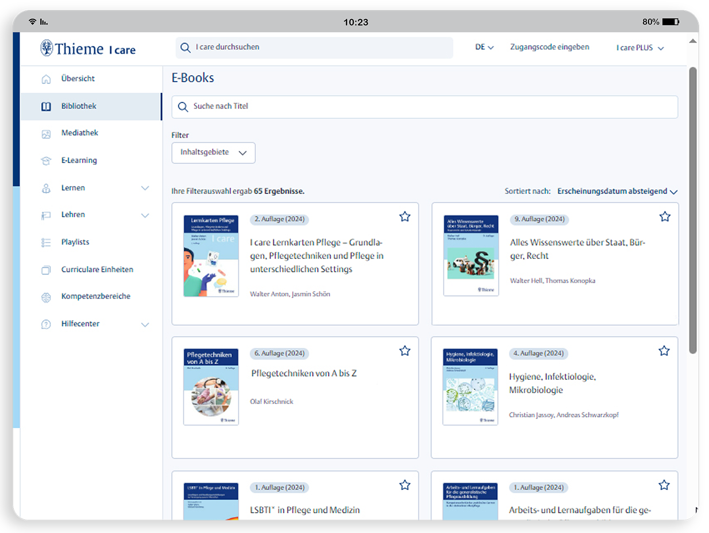The width and height of the screenshot is (709, 533).
Task: Click the 9. Auflage (2024) badge
Action: tap(539, 219)
